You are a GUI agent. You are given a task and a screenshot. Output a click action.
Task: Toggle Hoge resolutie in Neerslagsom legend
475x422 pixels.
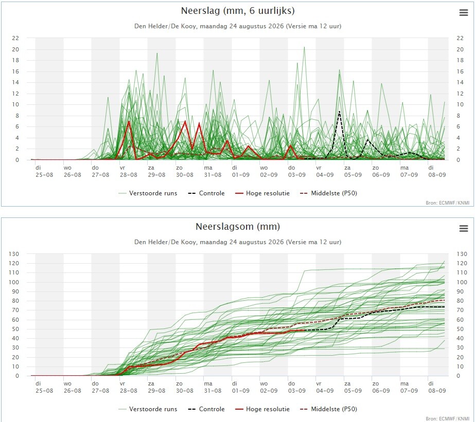tap(262, 409)
